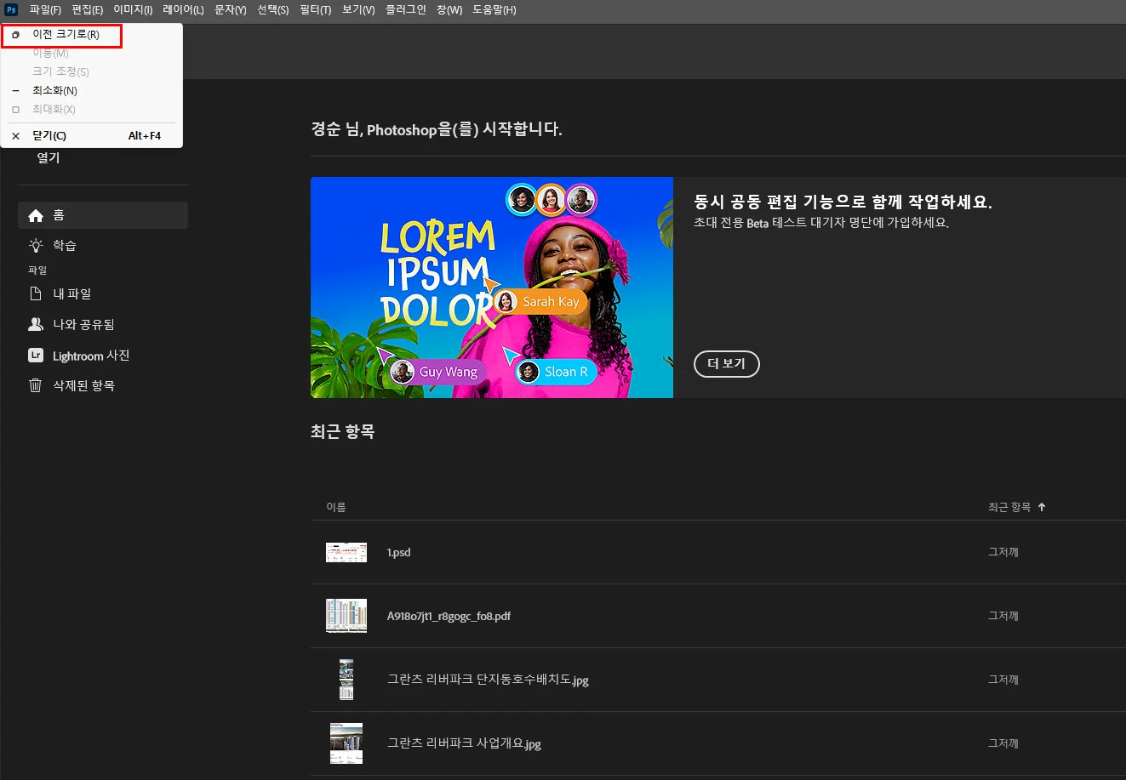Click the minimize dash icon beside 최소화

15,90
